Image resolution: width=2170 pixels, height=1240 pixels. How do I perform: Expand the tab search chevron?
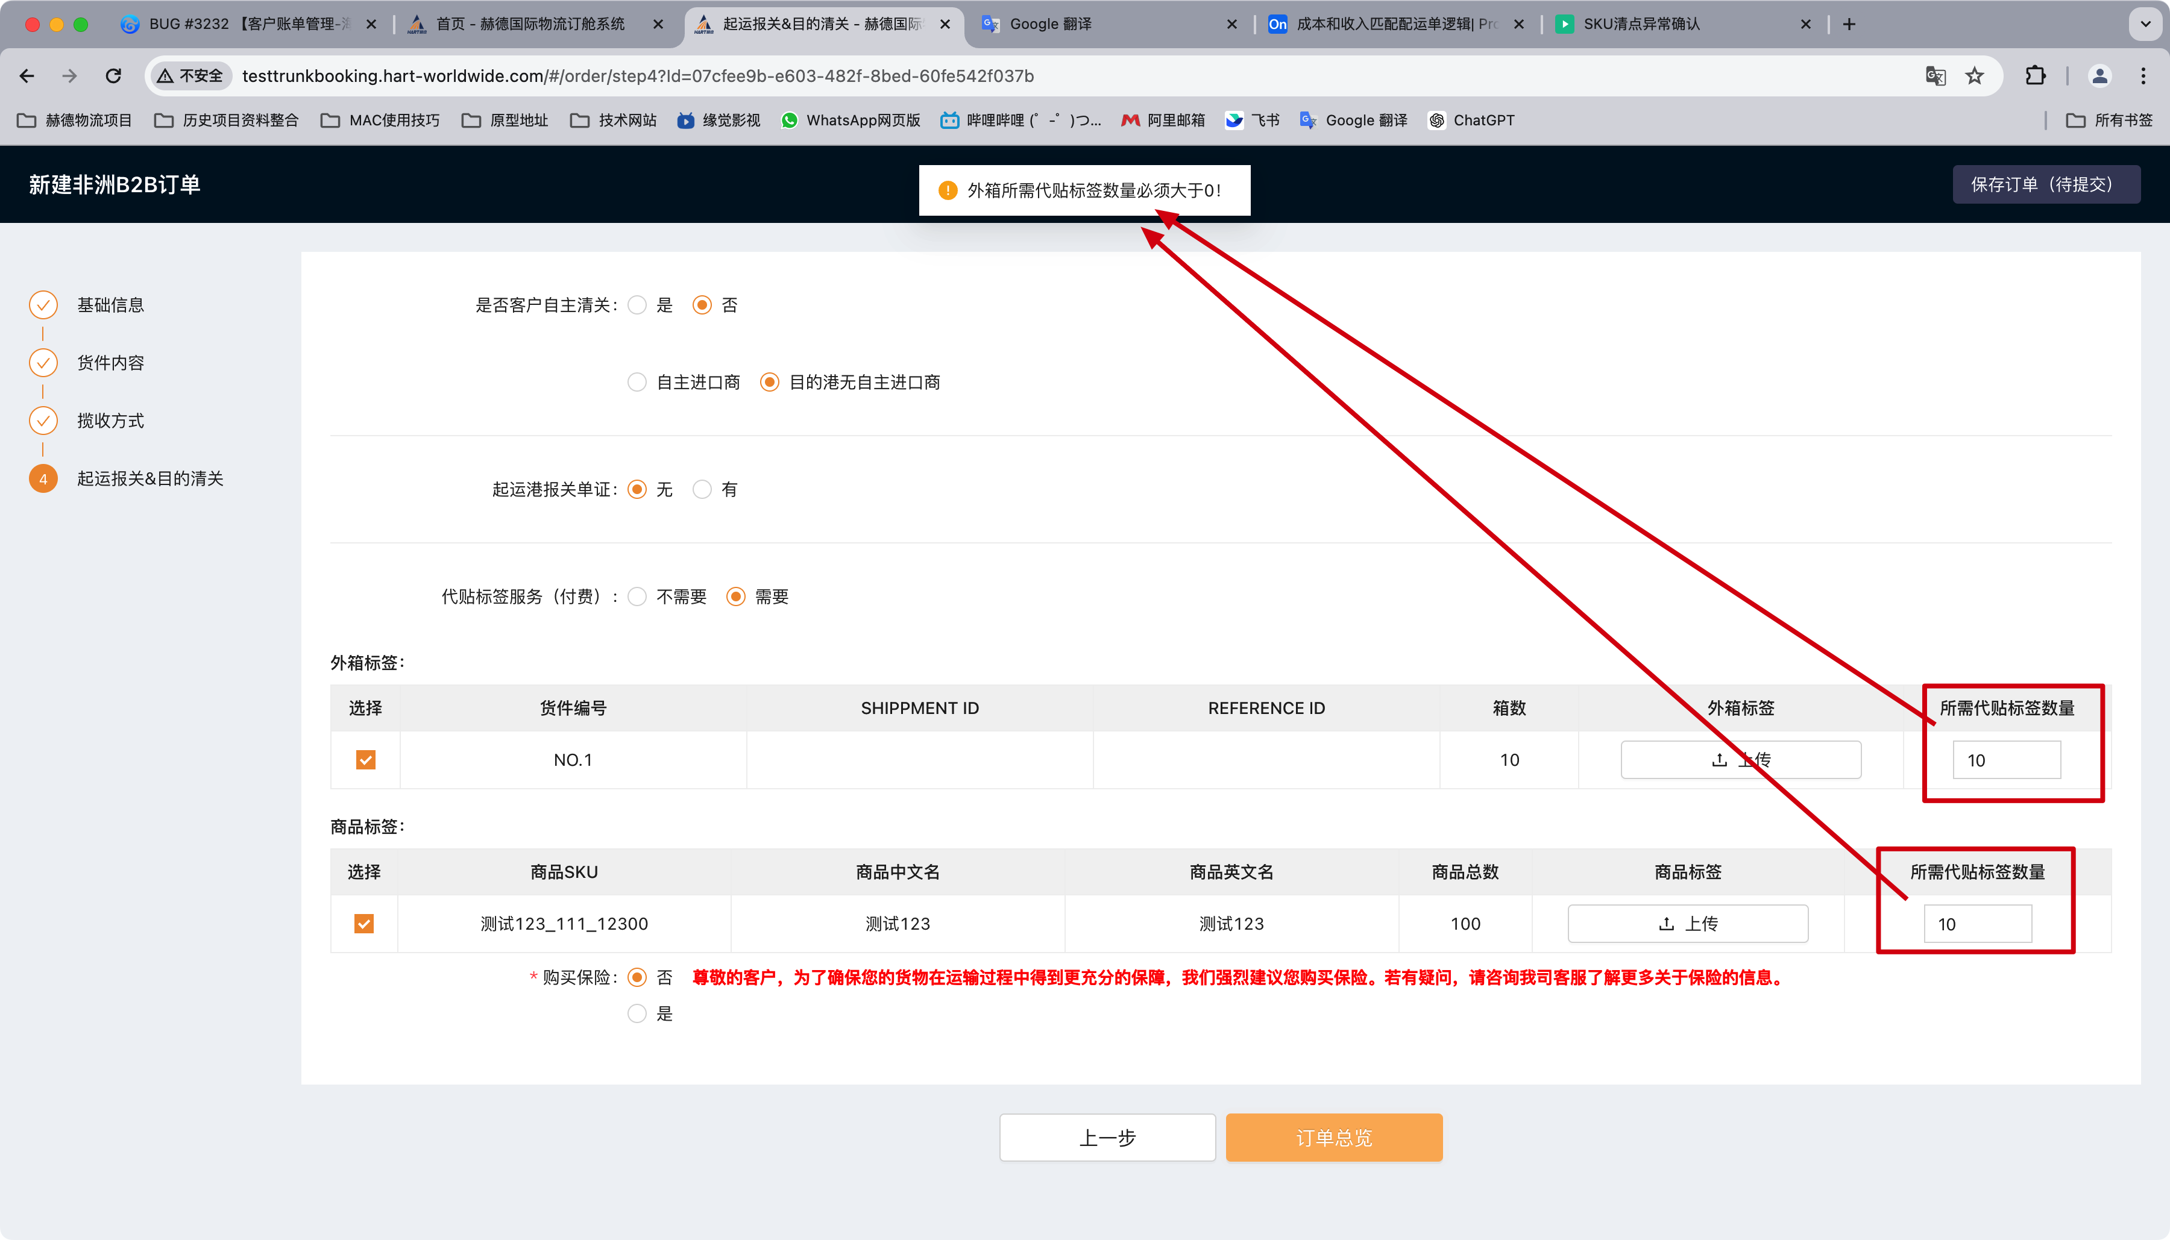click(2145, 24)
